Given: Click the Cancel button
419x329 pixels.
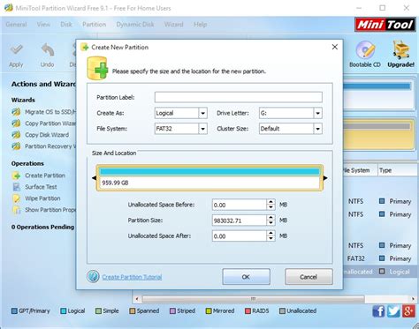Looking at the screenshot, I should (x=309, y=277).
